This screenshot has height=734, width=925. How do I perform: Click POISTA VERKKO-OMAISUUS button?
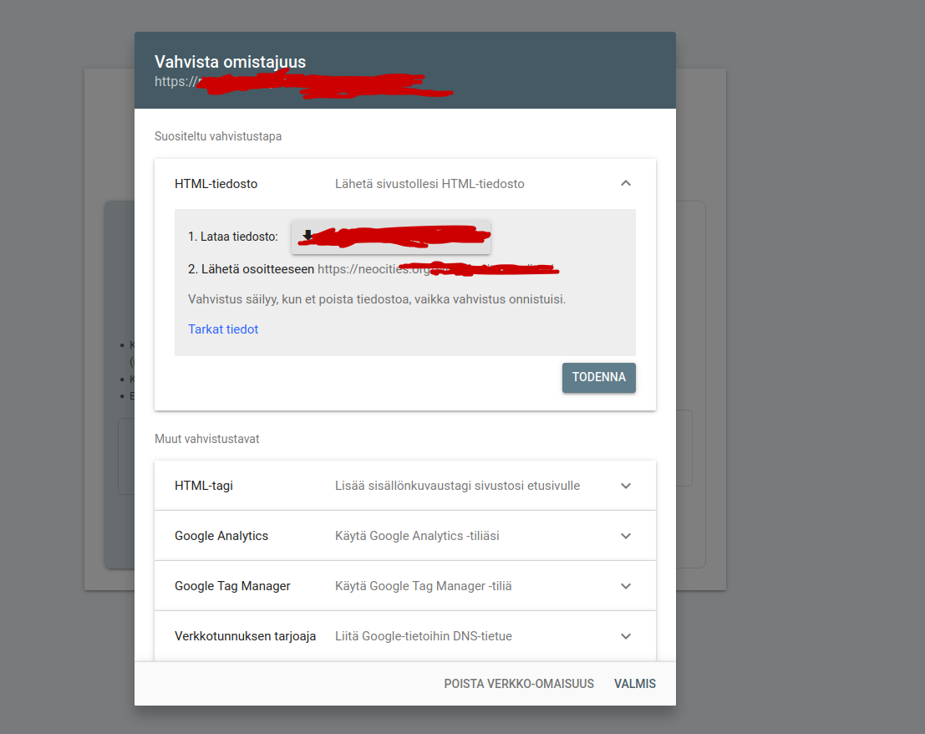point(519,684)
